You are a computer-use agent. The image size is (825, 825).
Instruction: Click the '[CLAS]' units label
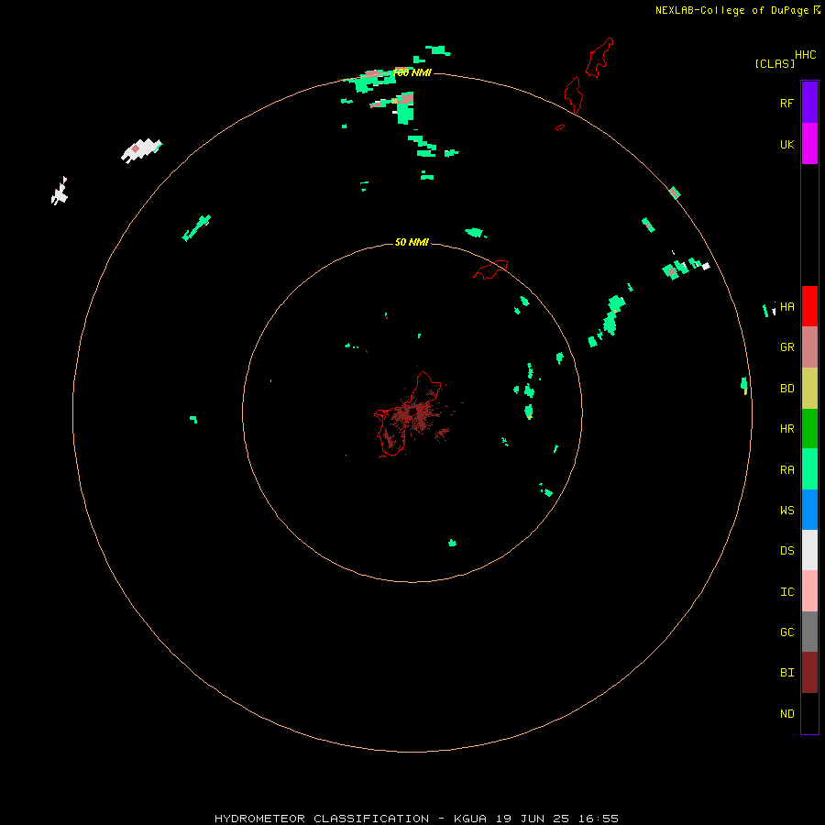(775, 63)
